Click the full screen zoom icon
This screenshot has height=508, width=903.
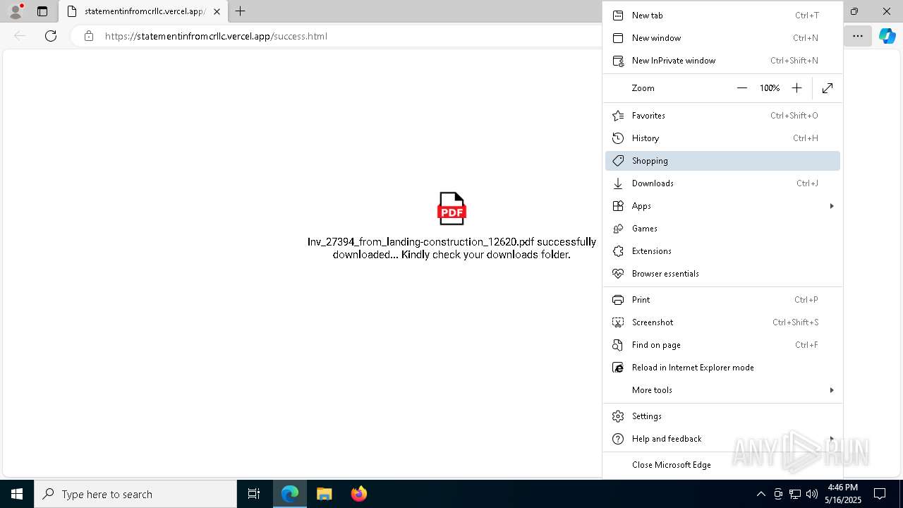[x=828, y=88]
